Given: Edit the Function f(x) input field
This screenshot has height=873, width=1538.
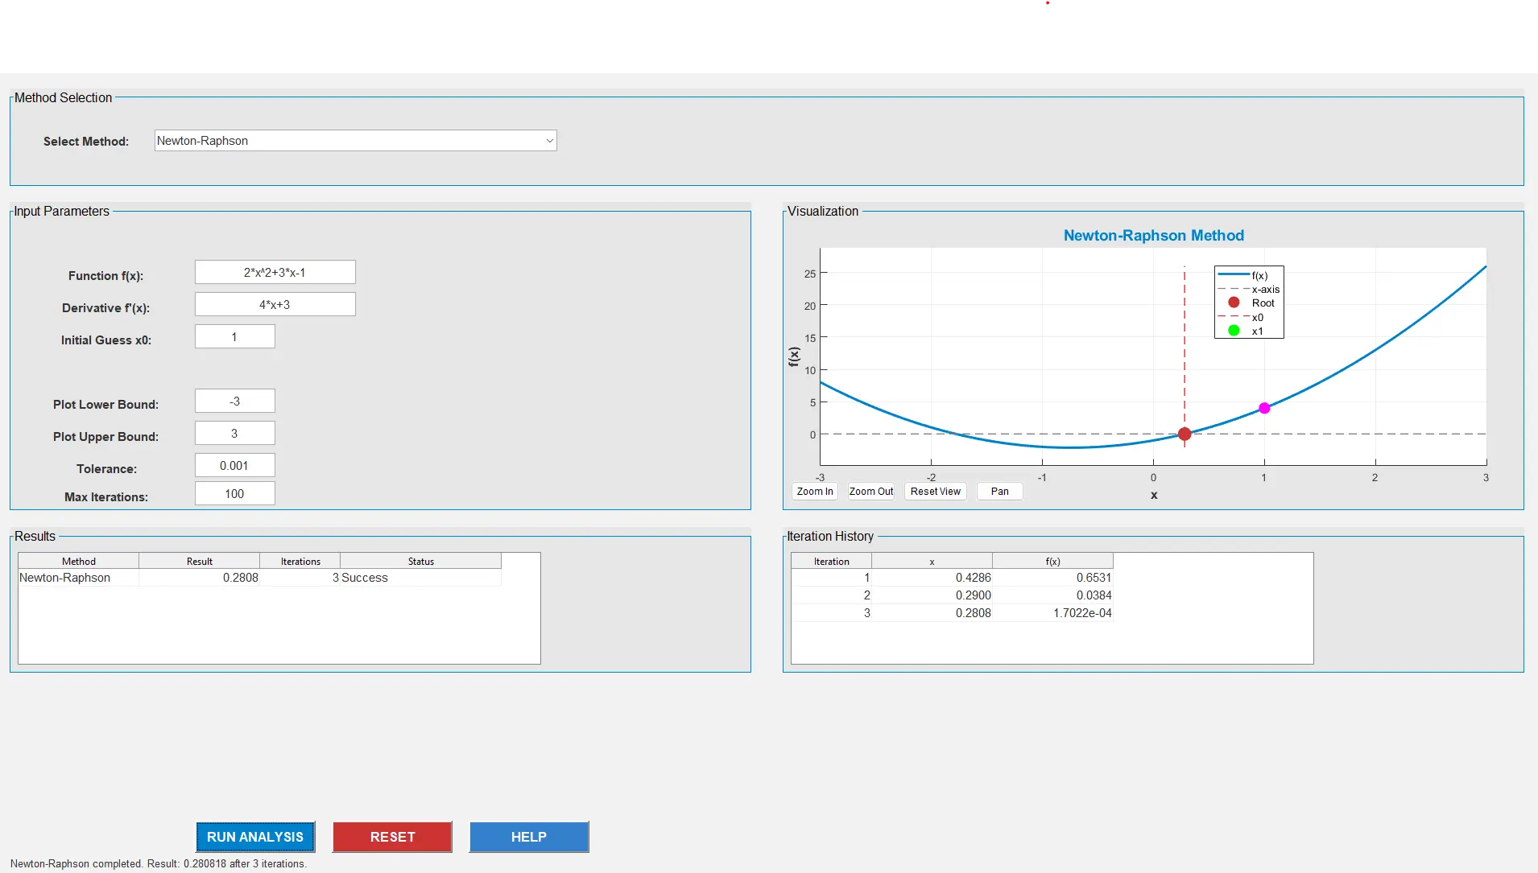Looking at the screenshot, I should click(x=275, y=272).
